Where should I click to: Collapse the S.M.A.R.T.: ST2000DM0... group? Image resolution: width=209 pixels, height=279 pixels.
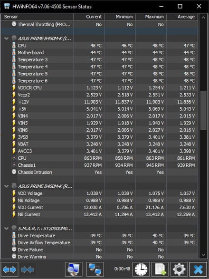[x=7, y=229]
